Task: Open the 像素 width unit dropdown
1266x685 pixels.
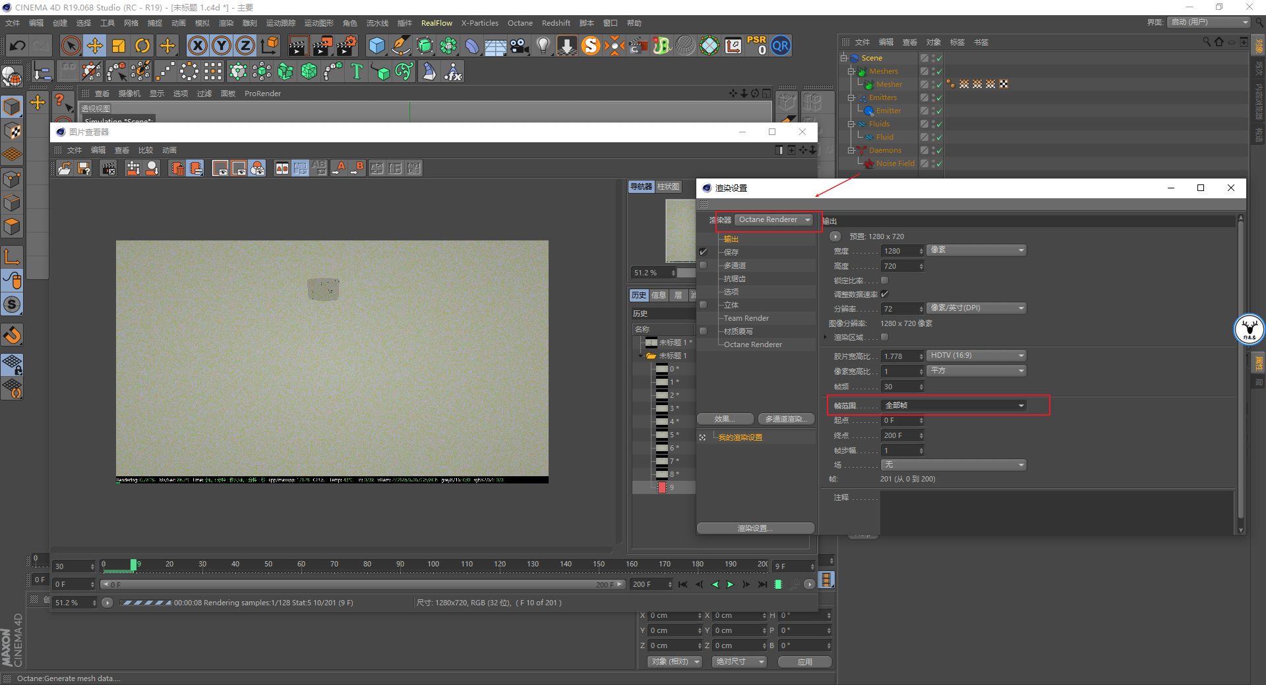Action: 977,250
